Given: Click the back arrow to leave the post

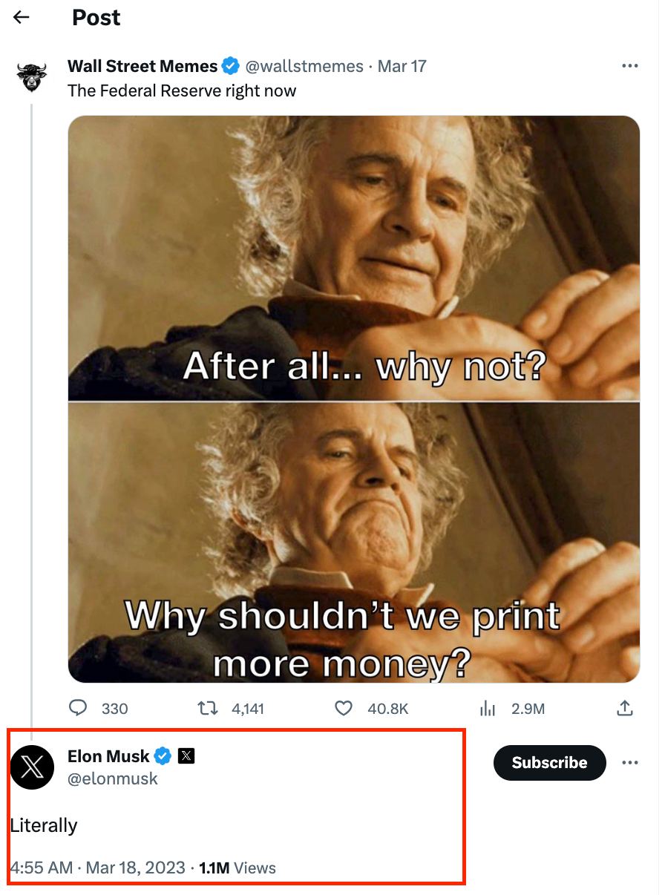Looking at the screenshot, I should click(x=21, y=16).
